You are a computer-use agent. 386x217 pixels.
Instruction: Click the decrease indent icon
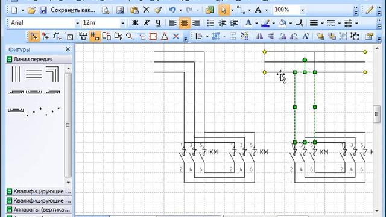pyautogui.click(x=222, y=23)
